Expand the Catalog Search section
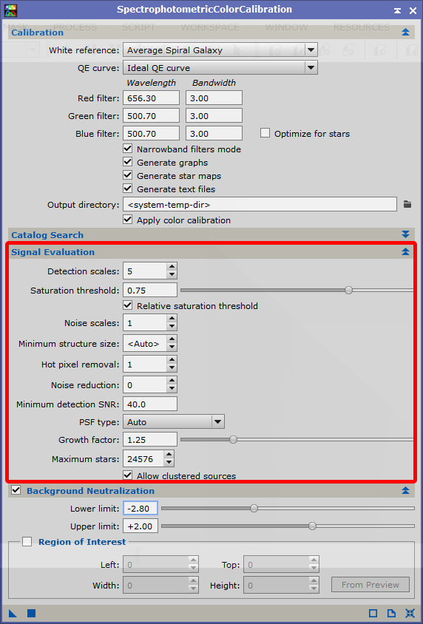This screenshot has height=624, width=423. [405, 234]
